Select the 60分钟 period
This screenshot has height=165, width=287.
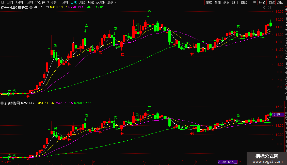click(63, 2)
